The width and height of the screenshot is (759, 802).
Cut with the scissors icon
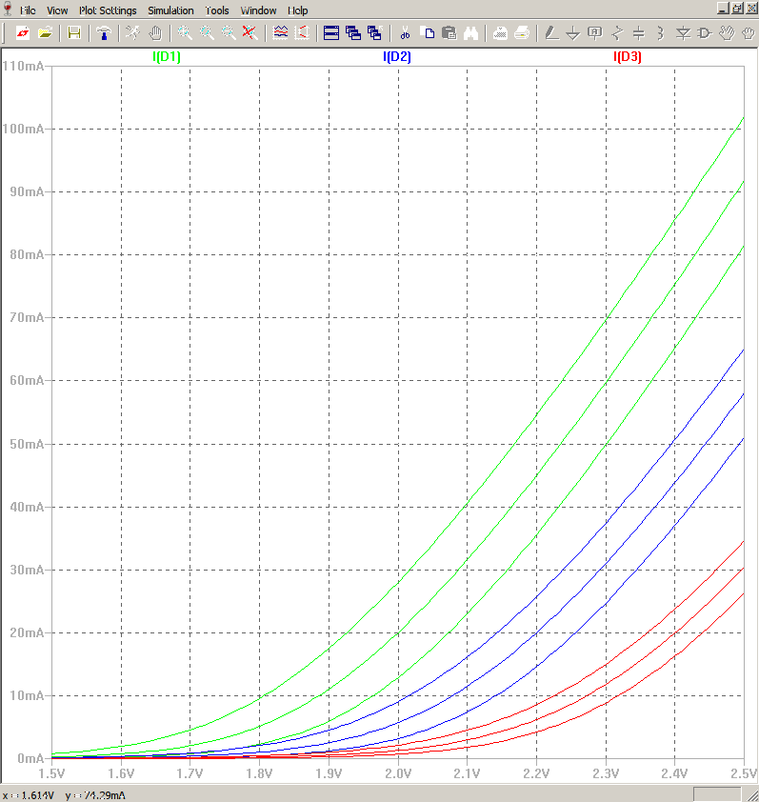(405, 33)
